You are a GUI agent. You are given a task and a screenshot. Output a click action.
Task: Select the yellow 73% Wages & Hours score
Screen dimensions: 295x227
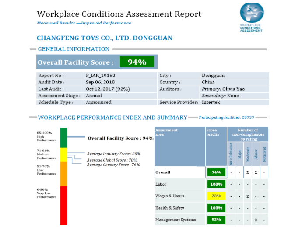coord(216,196)
